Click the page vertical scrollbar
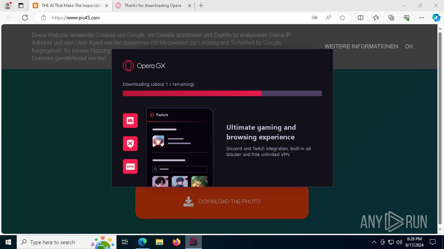The image size is (444, 249). pyautogui.click(x=440, y=129)
